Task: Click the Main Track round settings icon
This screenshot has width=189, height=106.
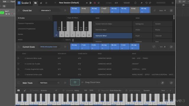Action: (171, 83)
